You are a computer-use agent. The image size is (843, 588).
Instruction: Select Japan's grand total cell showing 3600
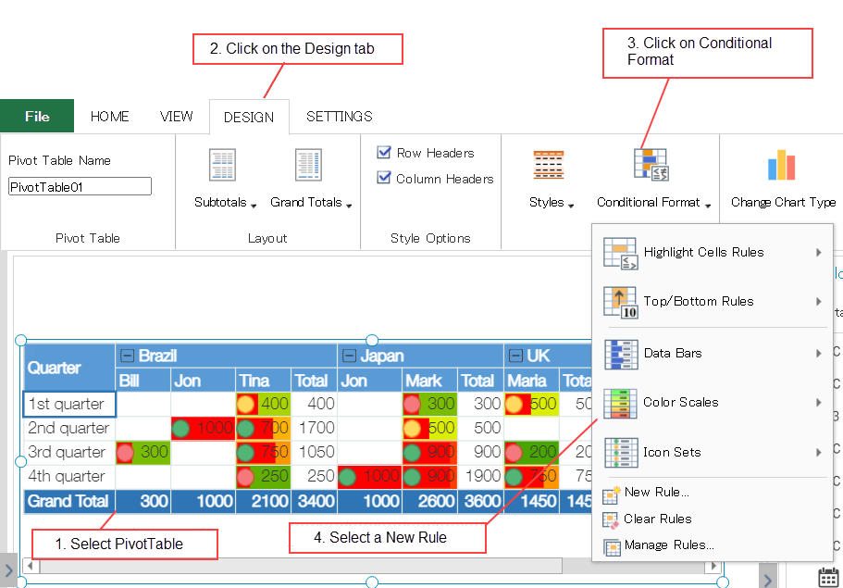[480, 501]
